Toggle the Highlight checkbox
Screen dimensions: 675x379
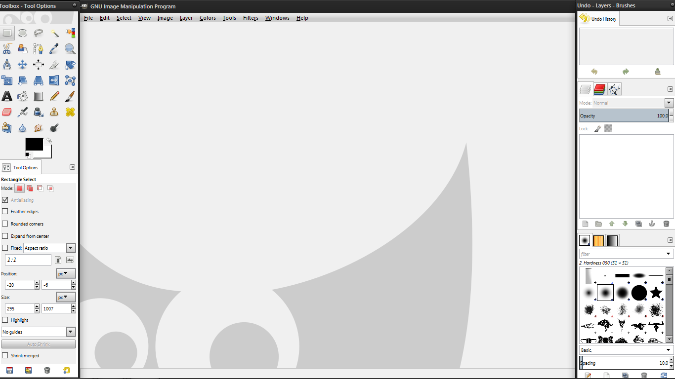tap(5, 320)
